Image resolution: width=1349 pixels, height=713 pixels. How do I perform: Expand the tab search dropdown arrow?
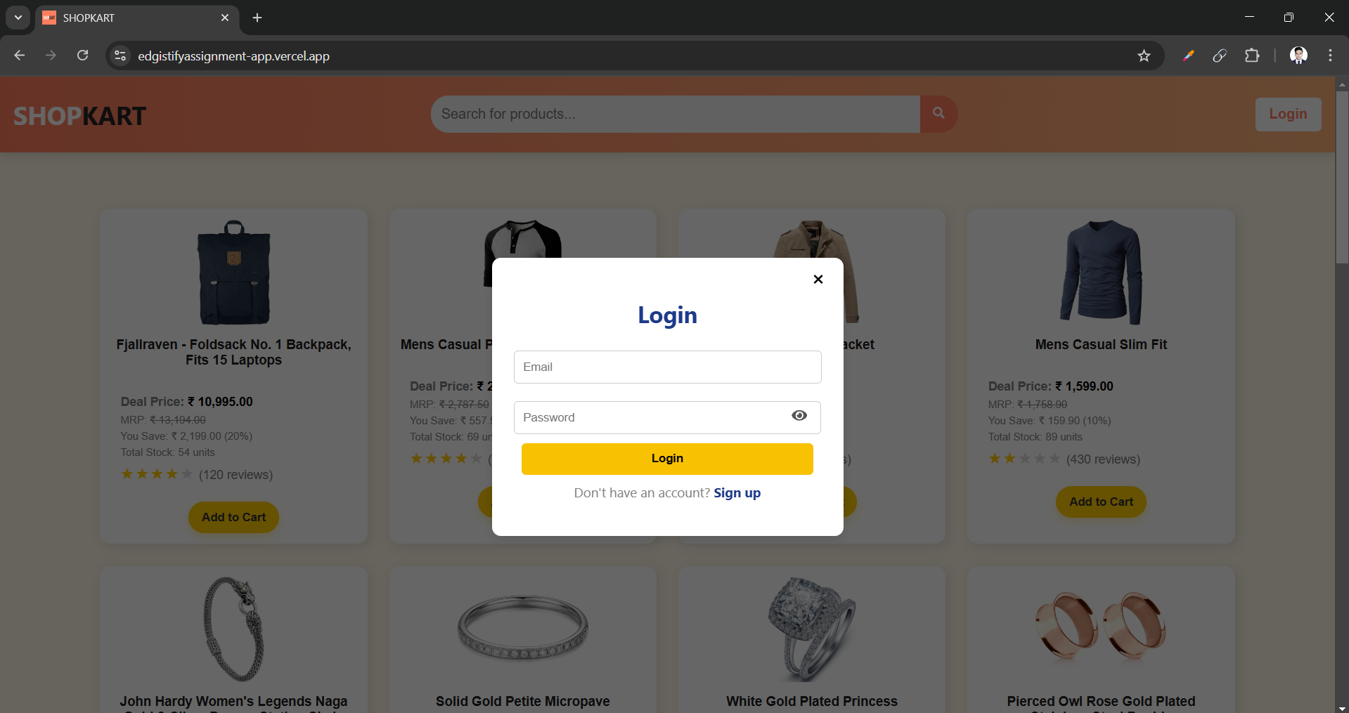pos(18,18)
